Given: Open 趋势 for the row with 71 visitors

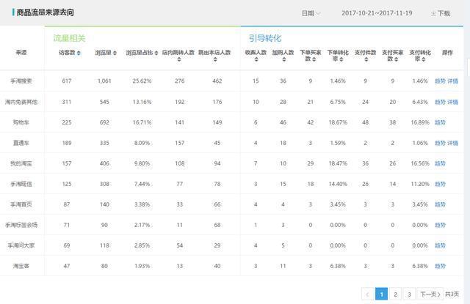Looking at the screenshot, I should [440, 225].
